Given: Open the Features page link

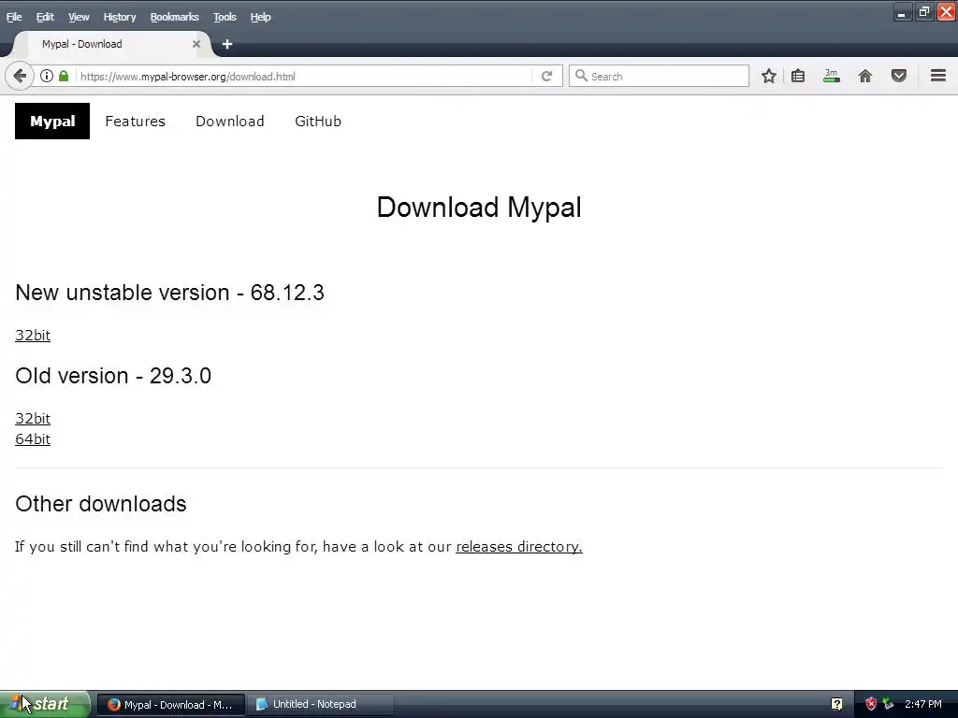Looking at the screenshot, I should (x=135, y=121).
